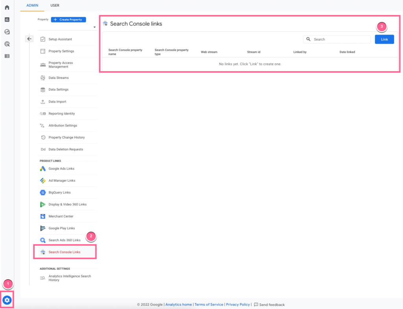Open Data Import menu item

point(67,102)
